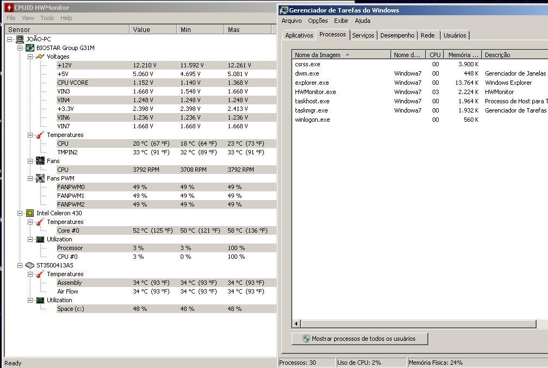Collapse the Fans PWM section
Image resolution: width=548 pixels, height=368 pixels.
[30, 178]
